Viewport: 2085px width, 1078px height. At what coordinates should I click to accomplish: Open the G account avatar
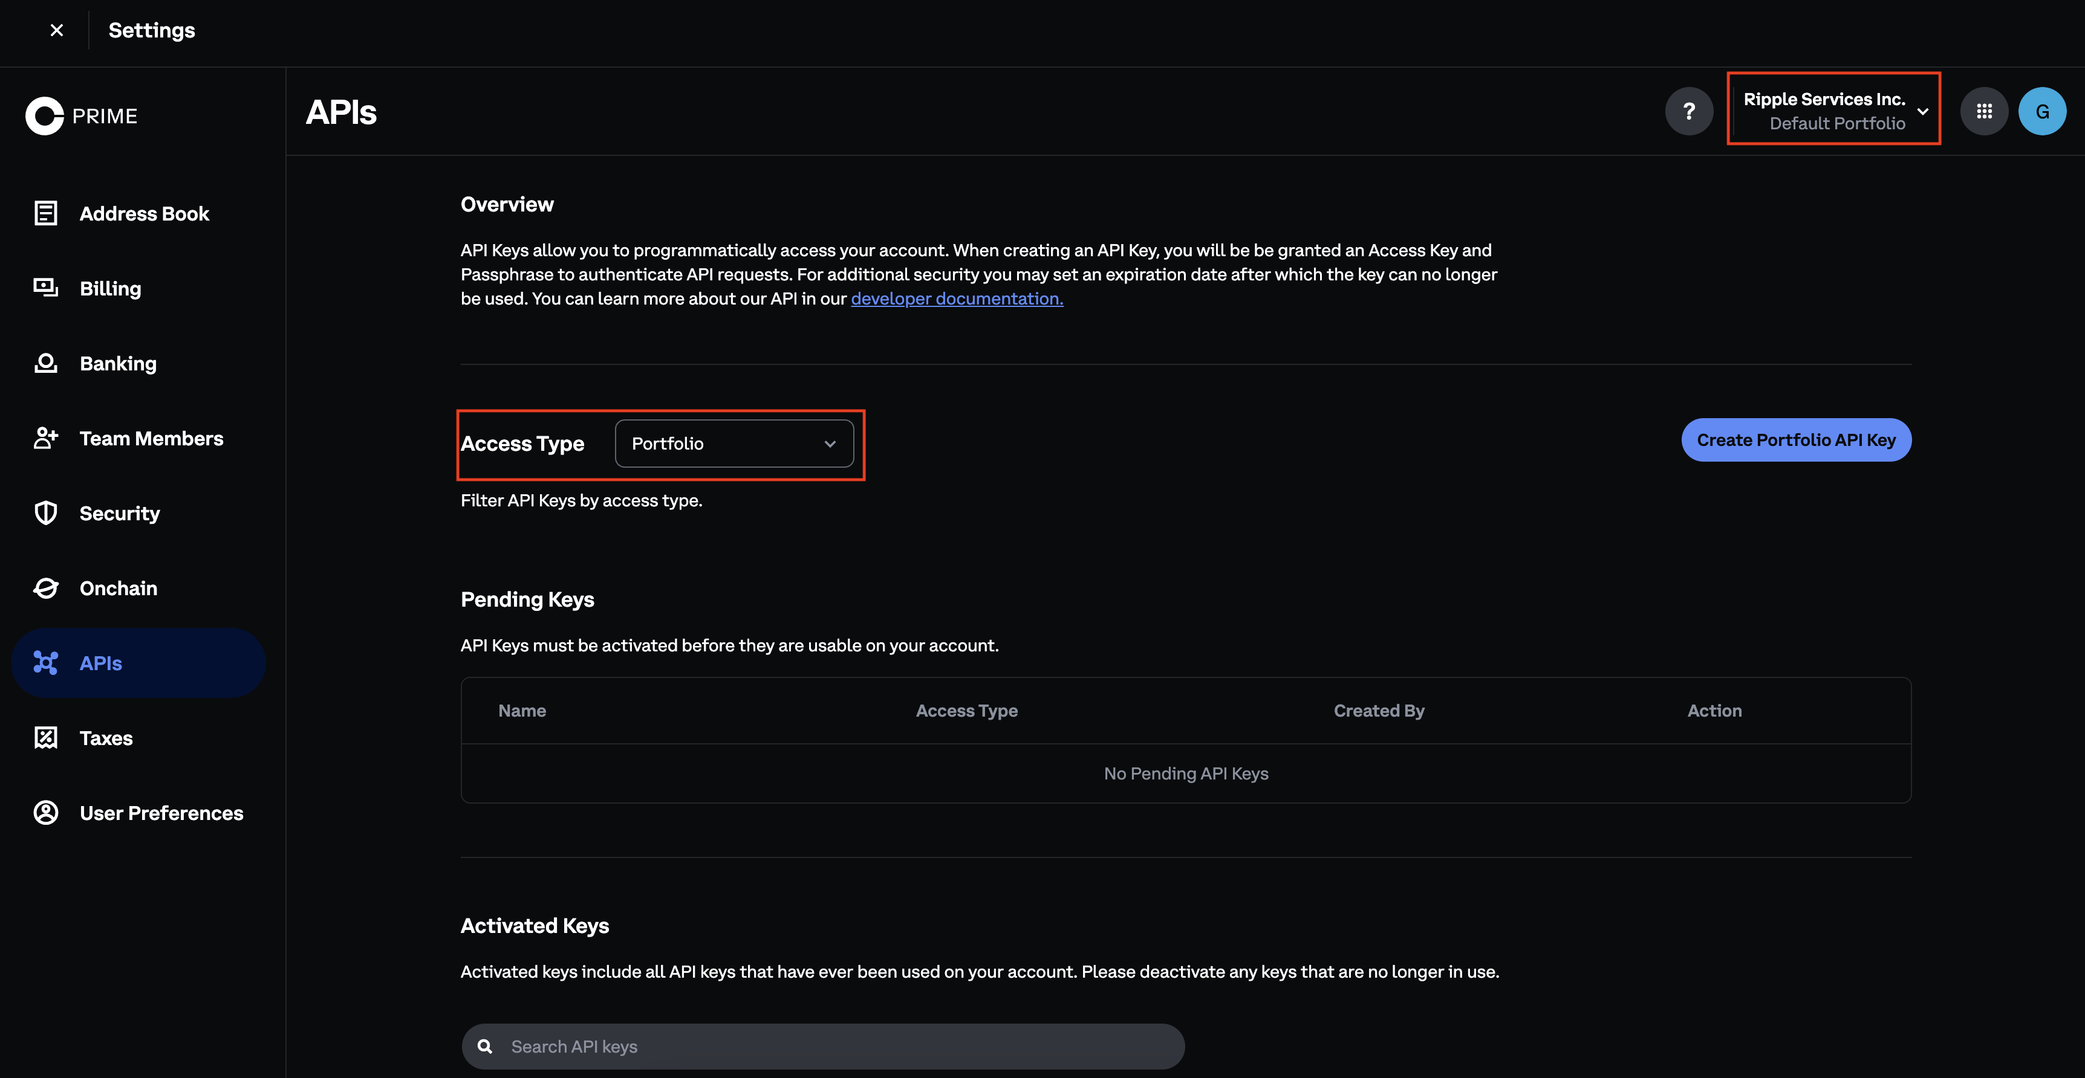2043,111
